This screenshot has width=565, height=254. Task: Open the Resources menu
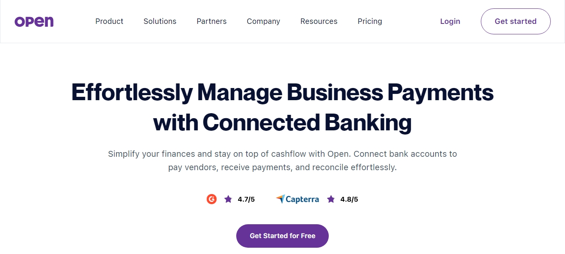[319, 21]
